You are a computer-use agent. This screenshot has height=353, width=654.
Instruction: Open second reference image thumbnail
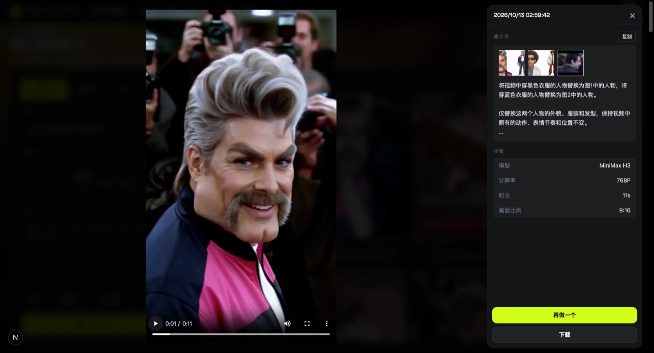(x=541, y=63)
